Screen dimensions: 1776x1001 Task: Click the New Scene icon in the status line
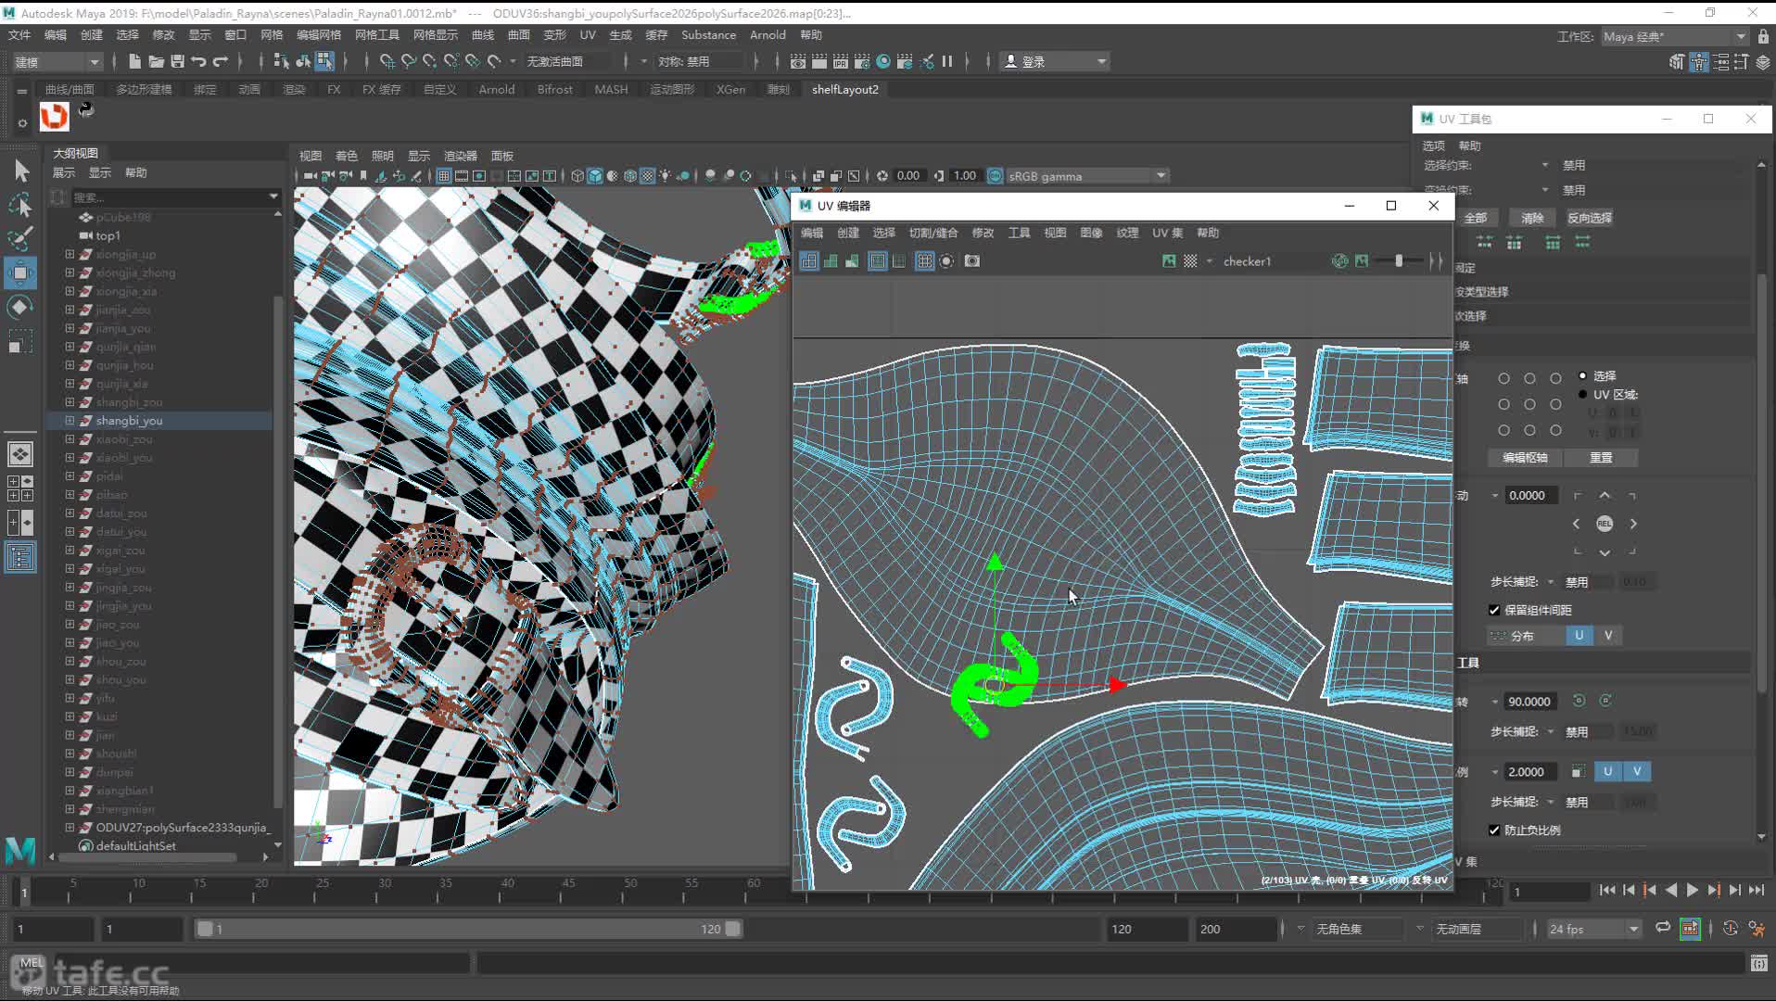coord(134,61)
